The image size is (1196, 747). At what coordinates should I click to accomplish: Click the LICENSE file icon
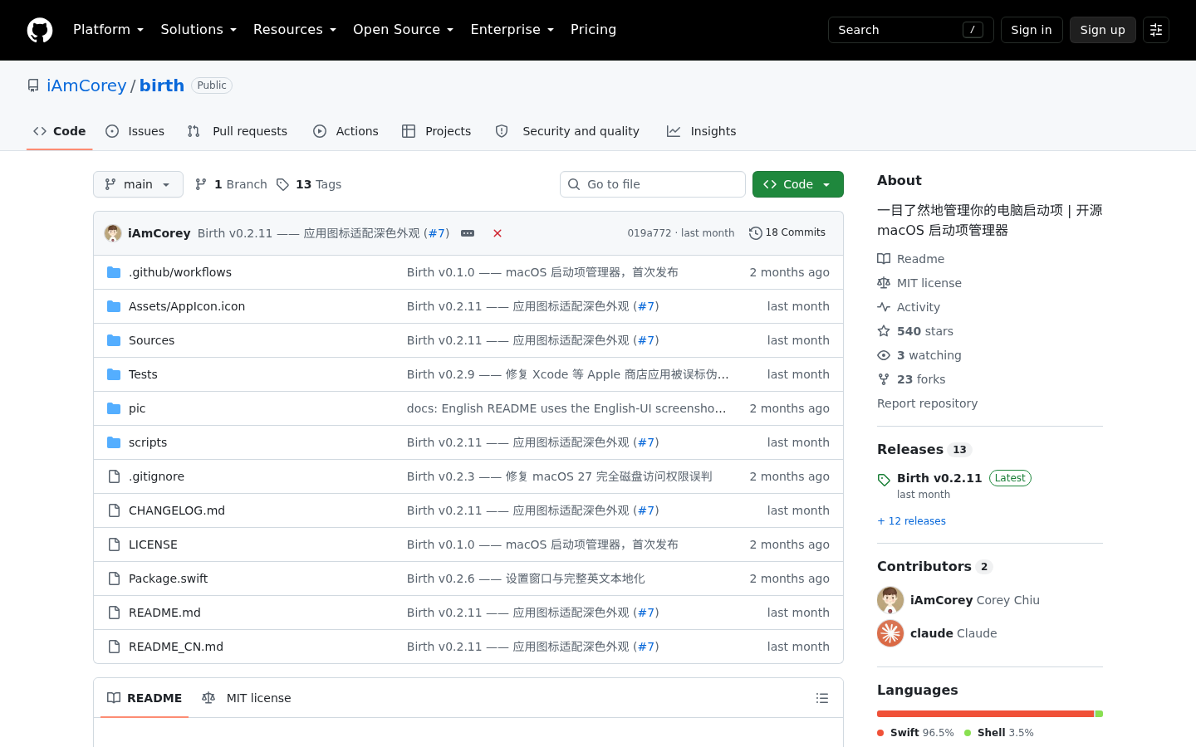[114, 544]
